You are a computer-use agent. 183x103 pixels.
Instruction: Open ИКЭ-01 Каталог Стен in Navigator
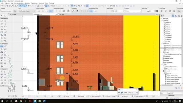click(172, 75)
